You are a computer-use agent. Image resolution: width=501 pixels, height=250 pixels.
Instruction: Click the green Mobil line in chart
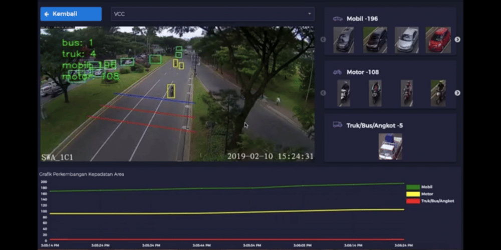(x=225, y=188)
